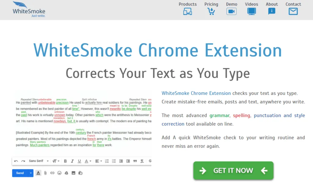The image size is (313, 188).
Task: Open the text color dropdown
Action: 88,161
